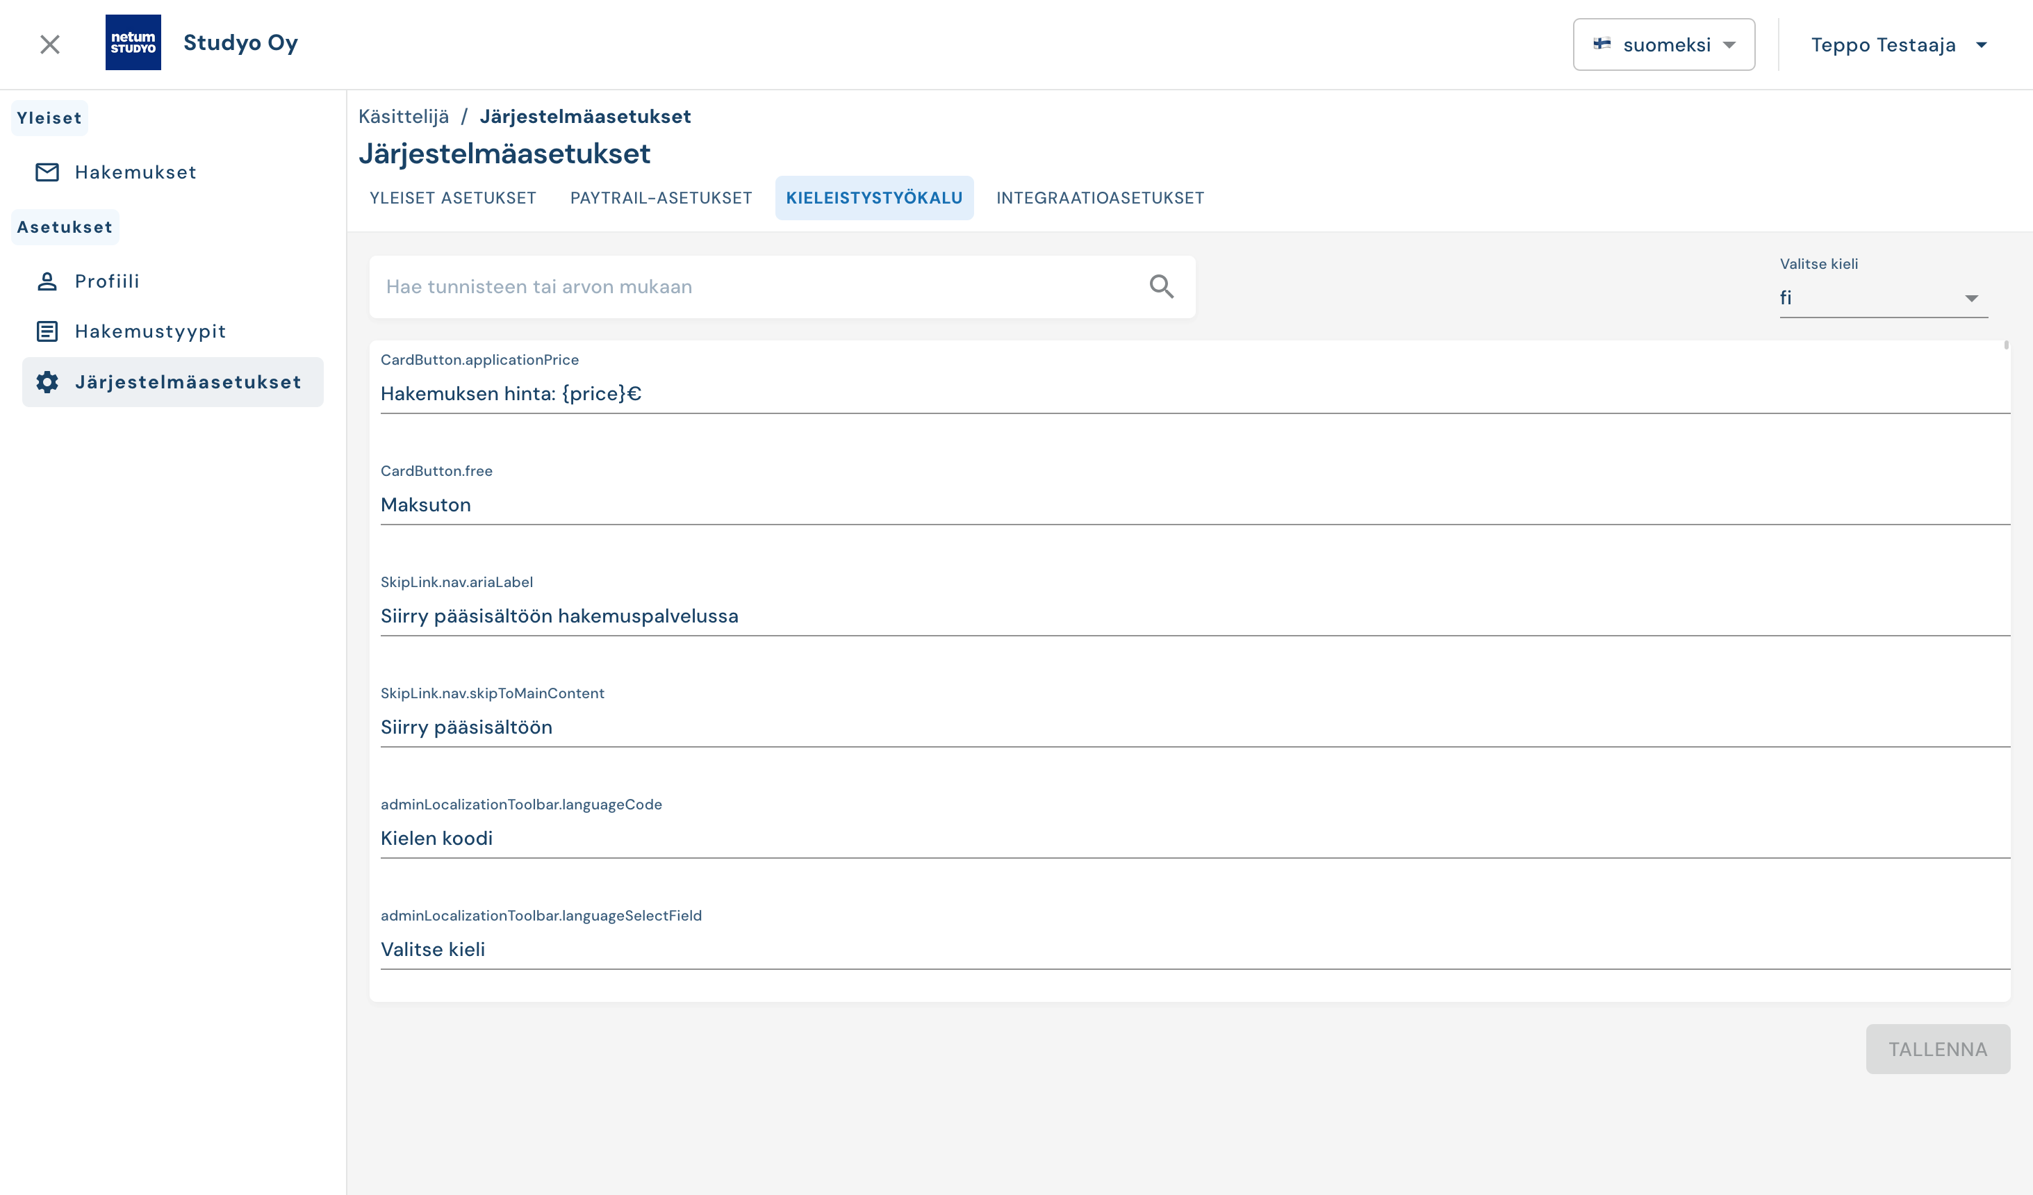Open the Integraatioasetukset tab
Screen dimensions: 2033x1195
(x=1100, y=198)
